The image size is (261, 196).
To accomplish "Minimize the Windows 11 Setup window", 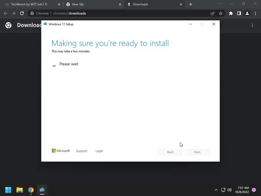I will 191,24.
